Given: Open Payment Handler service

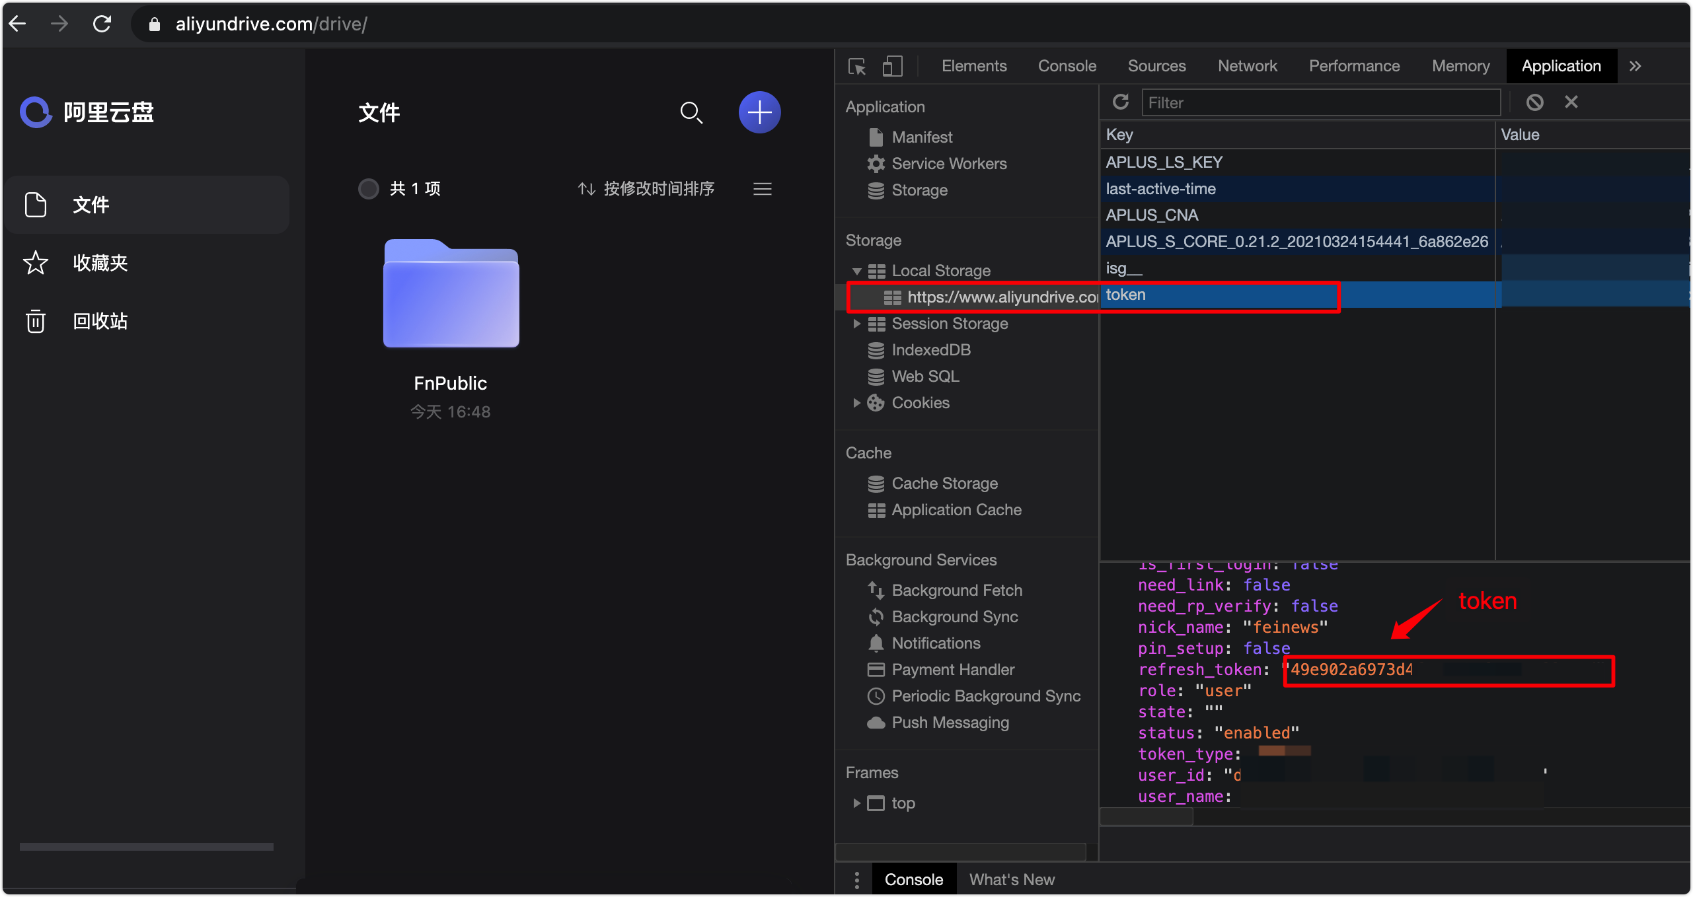Looking at the screenshot, I should coord(953,669).
